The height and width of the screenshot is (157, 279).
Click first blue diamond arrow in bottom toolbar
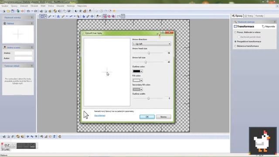(28, 137)
